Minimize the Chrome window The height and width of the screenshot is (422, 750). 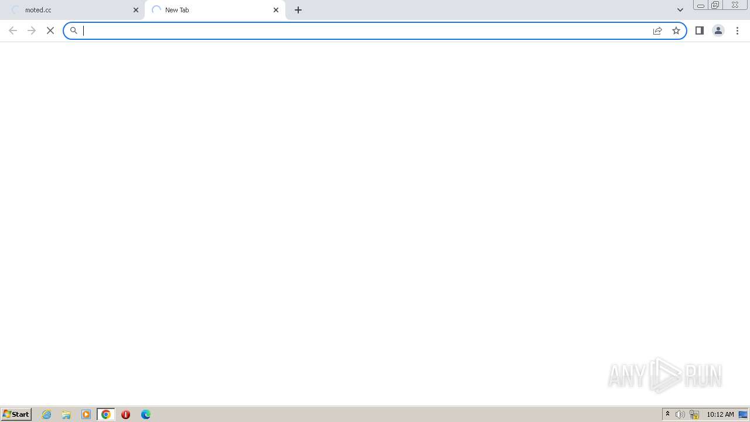701,5
